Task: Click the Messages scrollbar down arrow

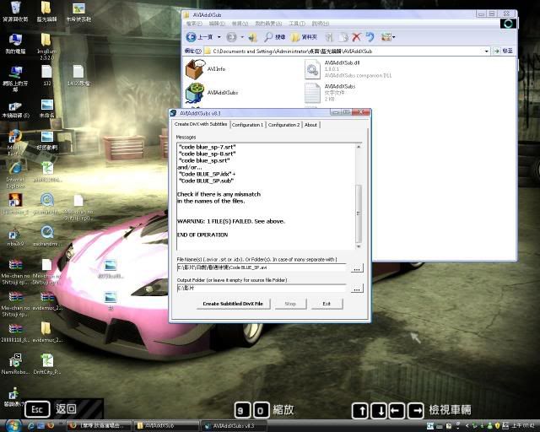Action: point(359,246)
